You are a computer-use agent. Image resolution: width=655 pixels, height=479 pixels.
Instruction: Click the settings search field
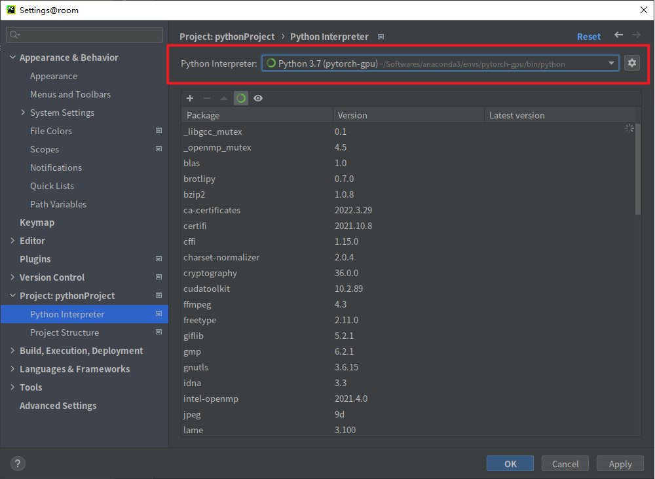[x=84, y=35]
